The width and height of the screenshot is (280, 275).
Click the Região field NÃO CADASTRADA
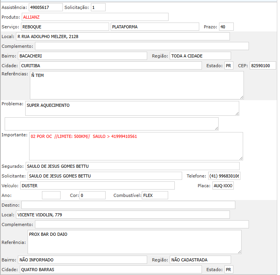[x=200, y=259]
